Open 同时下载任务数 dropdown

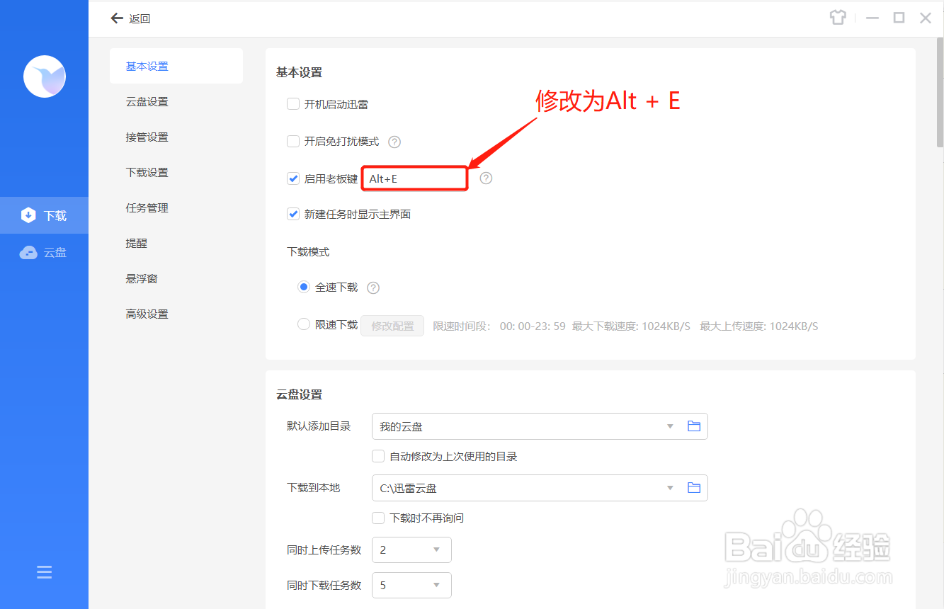(411, 585)
